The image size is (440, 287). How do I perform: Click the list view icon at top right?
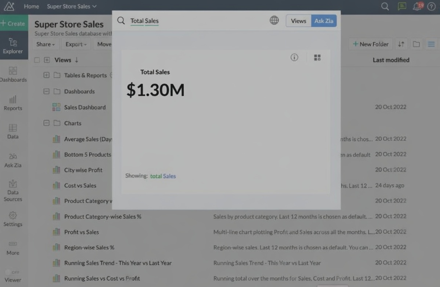(x=431, y=44)
